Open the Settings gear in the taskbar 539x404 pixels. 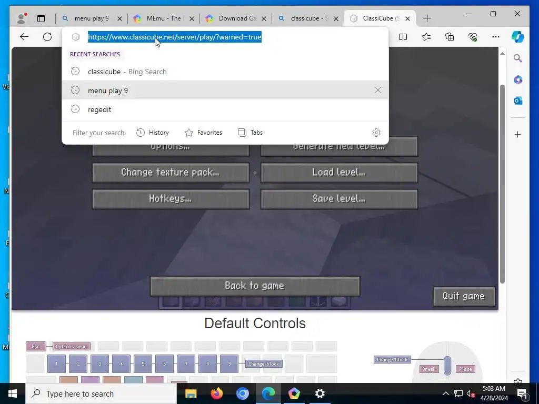click(320, 393)
